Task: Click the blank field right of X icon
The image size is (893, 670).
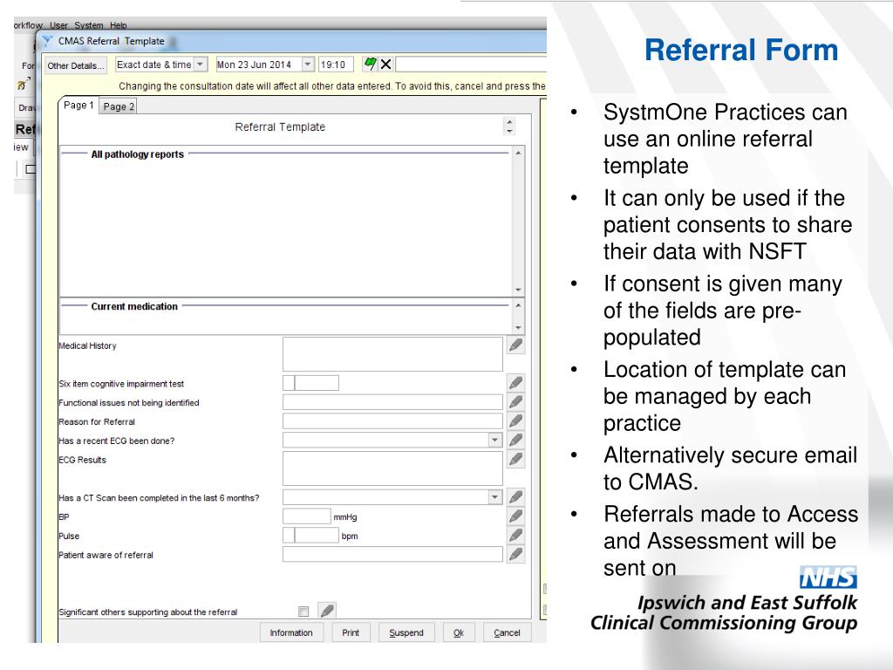Action: [x=471, y=65]
